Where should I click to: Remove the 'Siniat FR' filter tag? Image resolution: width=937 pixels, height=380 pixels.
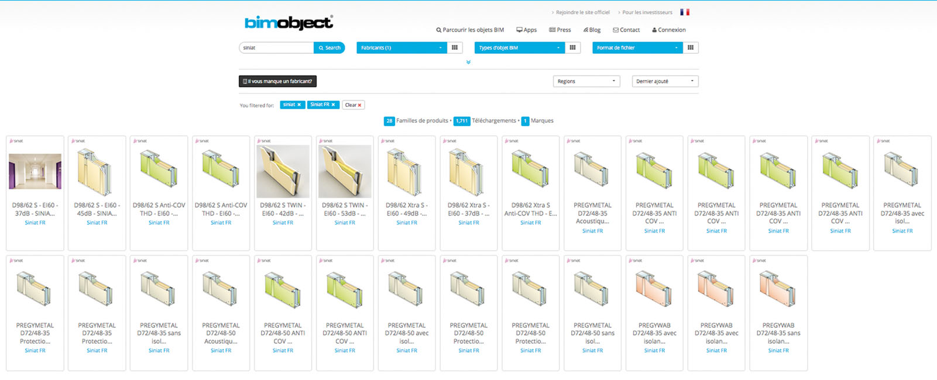point(333,105)
